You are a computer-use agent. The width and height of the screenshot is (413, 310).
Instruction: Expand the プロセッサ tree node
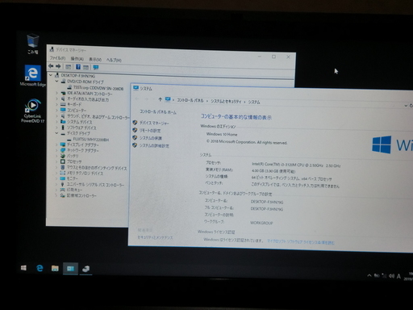pyautogui.click(x=56, y=161)
